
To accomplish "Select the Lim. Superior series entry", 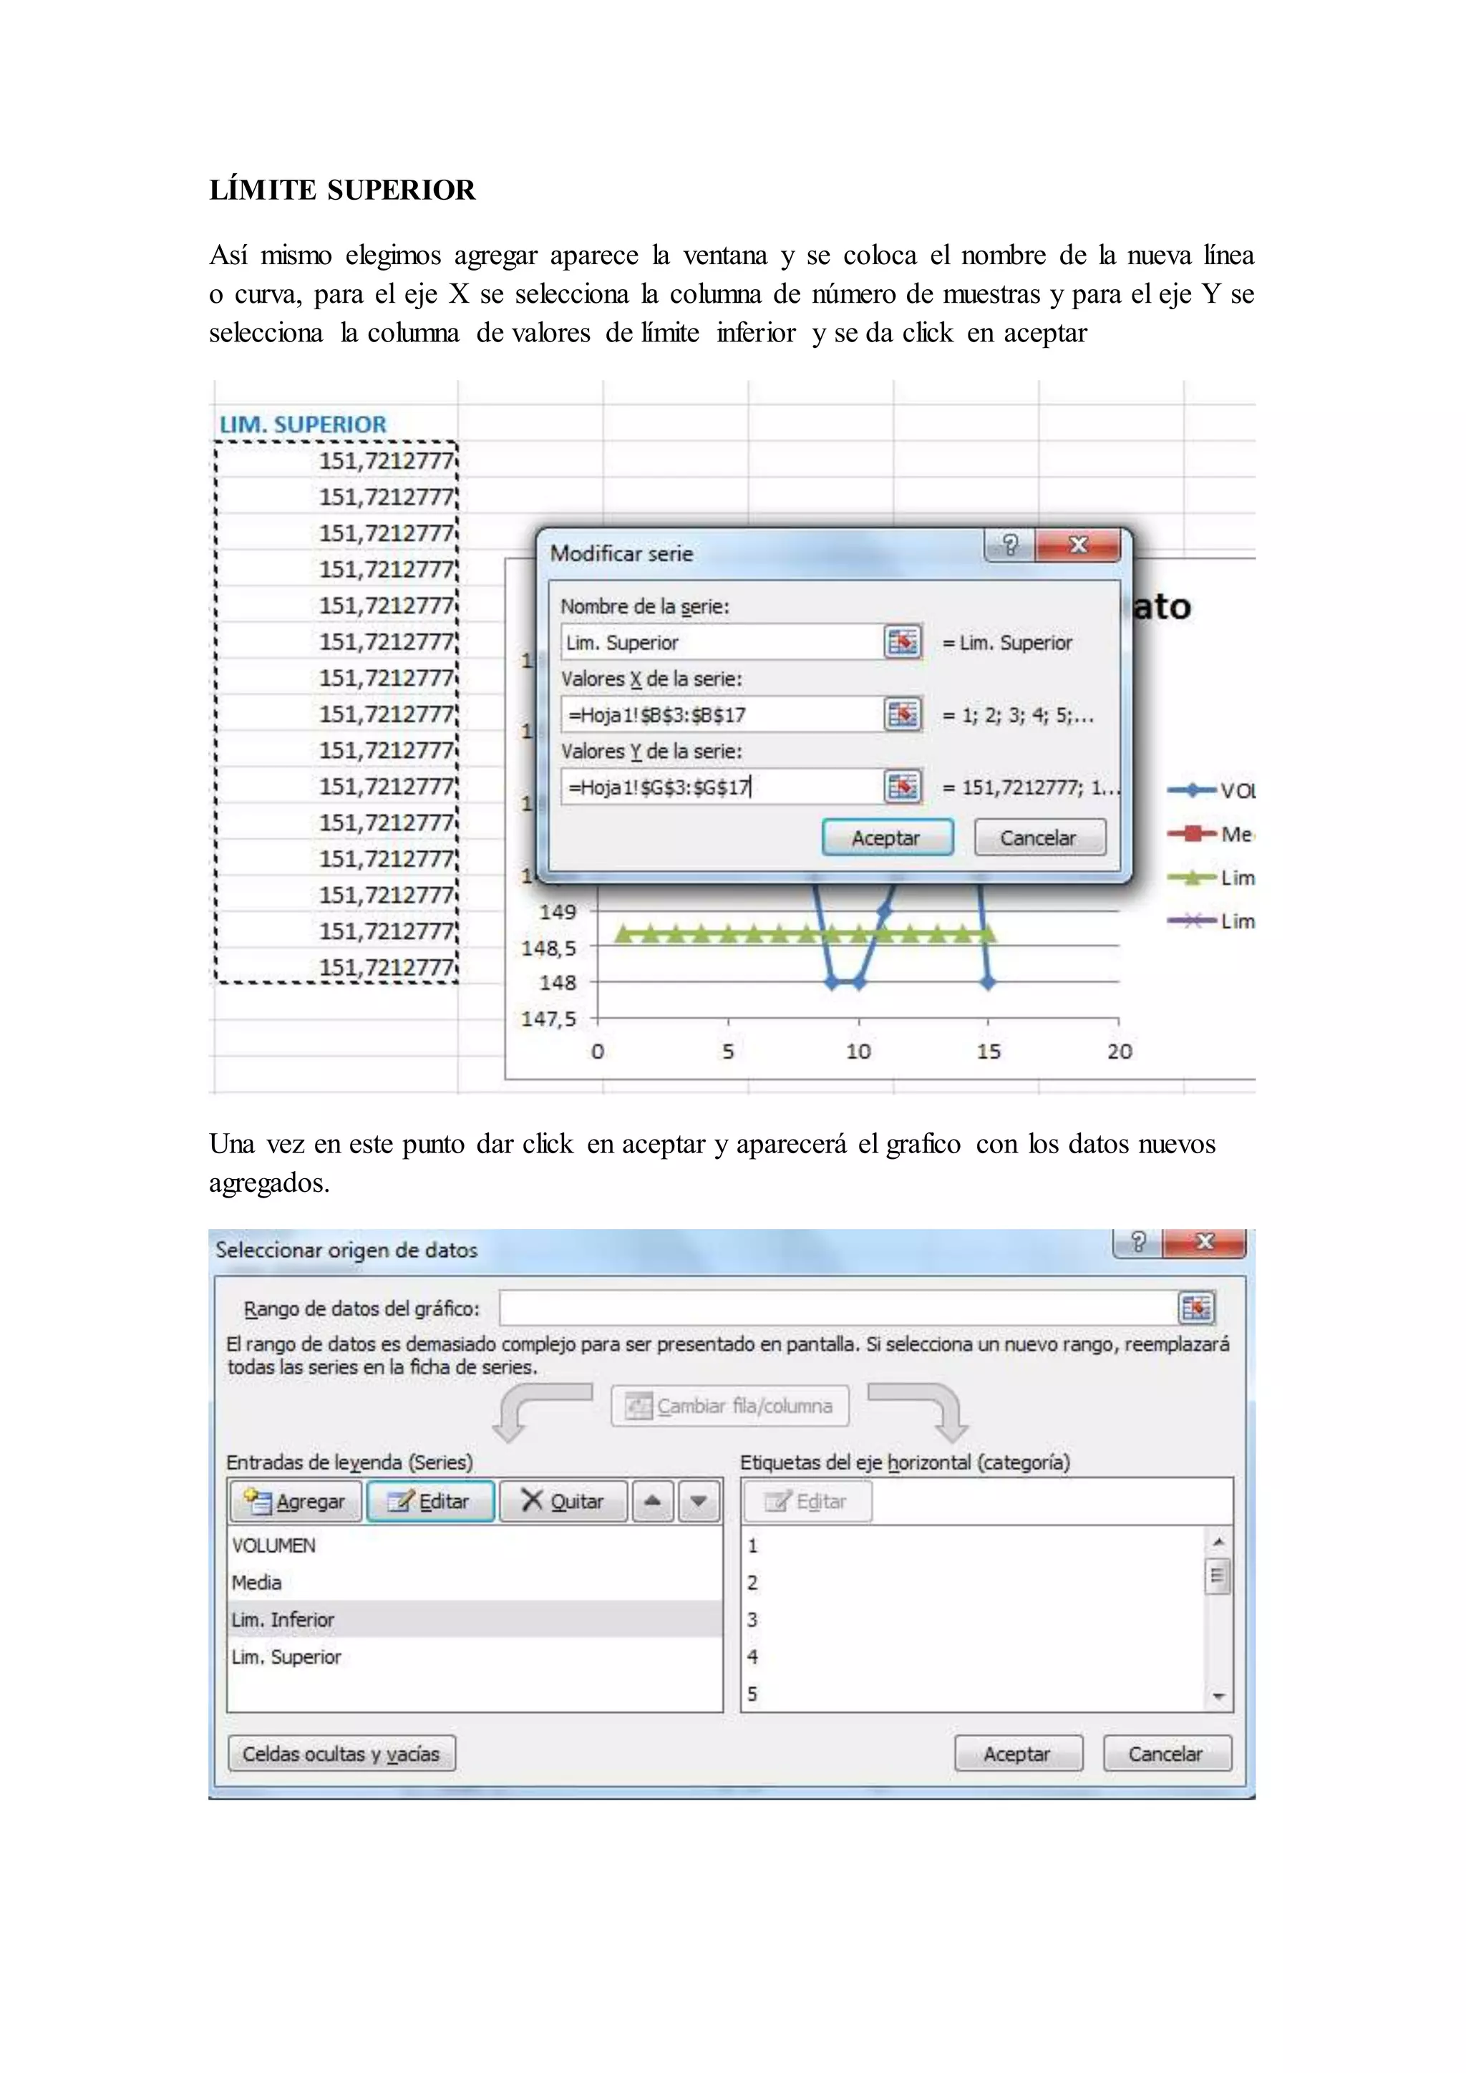I will 287,1657.
